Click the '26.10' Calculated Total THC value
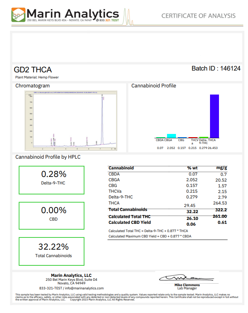Screen dimensions: 248x313 [x=192, y=218]
